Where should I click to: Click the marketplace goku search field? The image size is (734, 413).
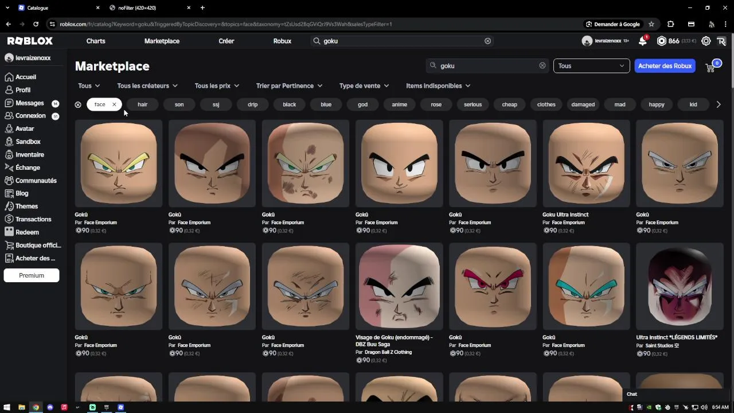click(x=487, y=66)
